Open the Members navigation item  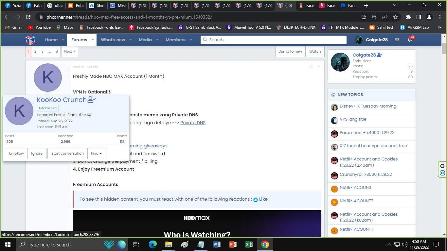(x=175, y=40)
